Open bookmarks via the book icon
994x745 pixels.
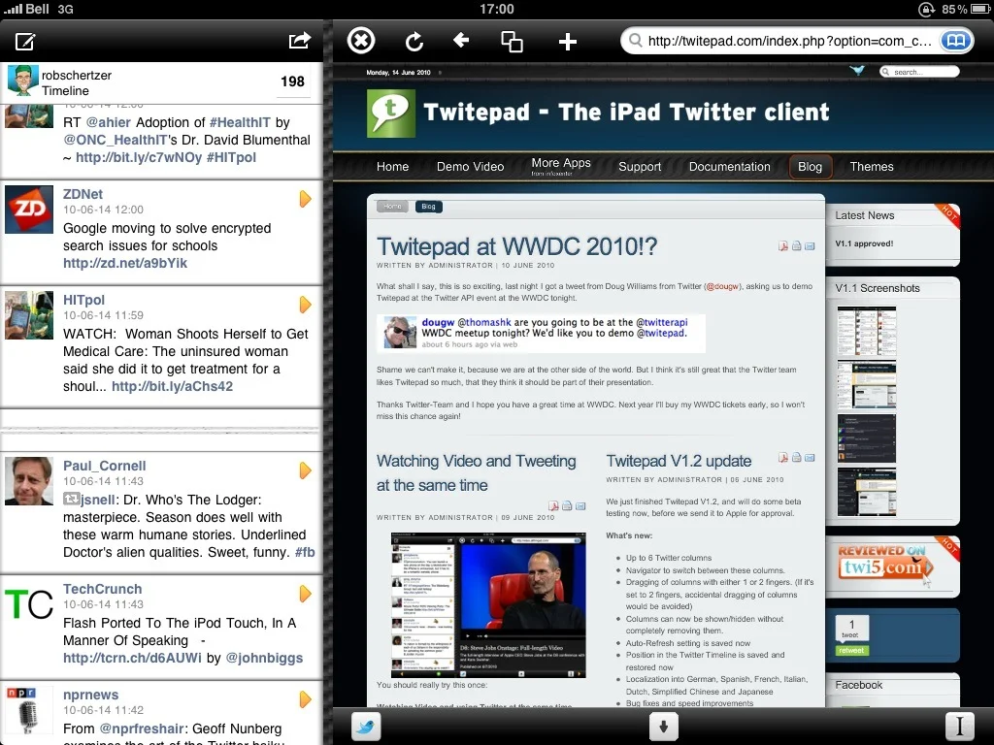click(956, 41)
